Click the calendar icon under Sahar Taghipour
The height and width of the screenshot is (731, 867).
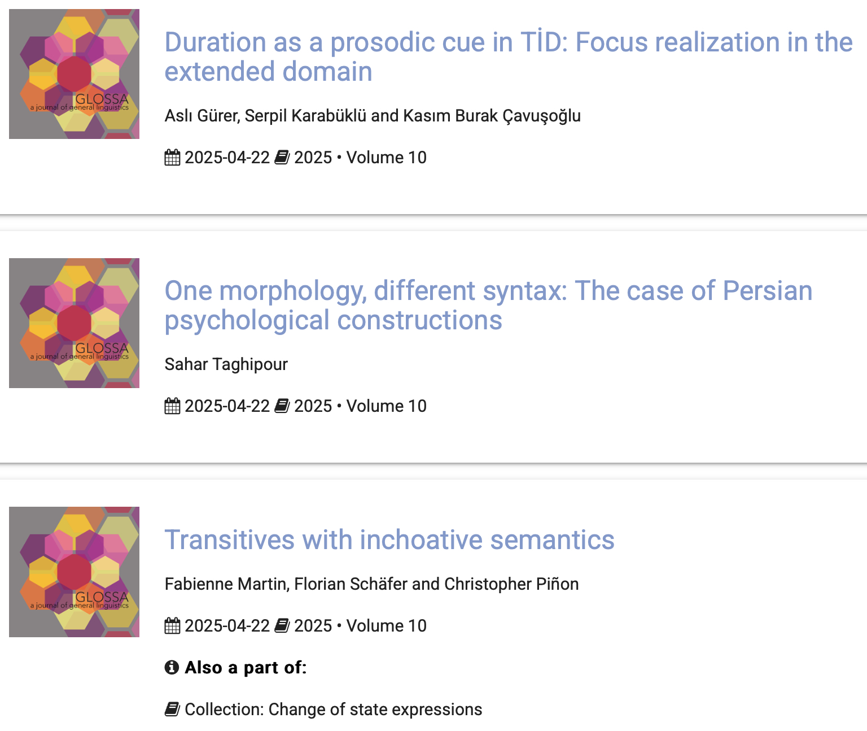[172, 406]
